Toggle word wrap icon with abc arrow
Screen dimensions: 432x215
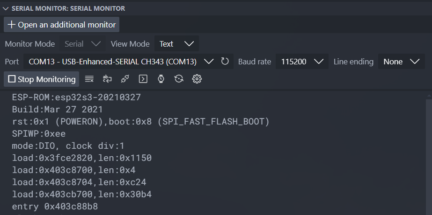click(107, 79)
